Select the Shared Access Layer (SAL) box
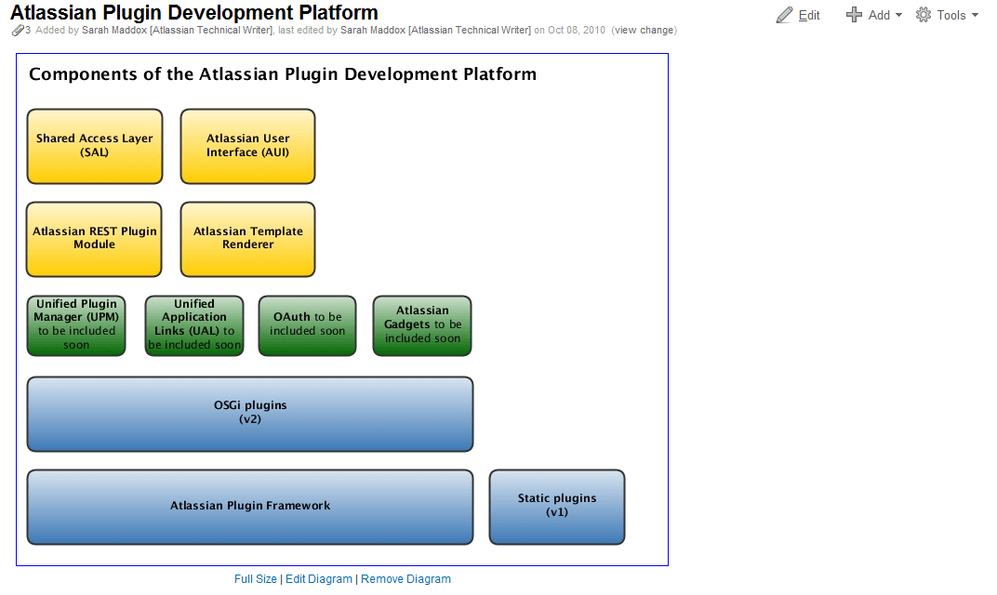997x595 pixels. (95, 146)
